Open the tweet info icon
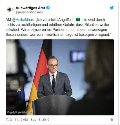The width and height of the screenshot is (120, 125). (112, 120)
